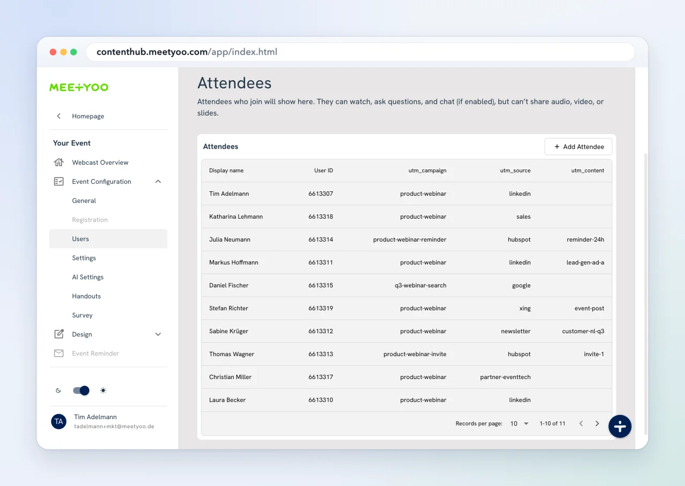Click the Design pencil icon

tap(59, 334)
